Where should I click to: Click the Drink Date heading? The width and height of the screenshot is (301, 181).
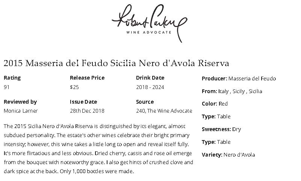pyautogui.click(x=150, y=78)
